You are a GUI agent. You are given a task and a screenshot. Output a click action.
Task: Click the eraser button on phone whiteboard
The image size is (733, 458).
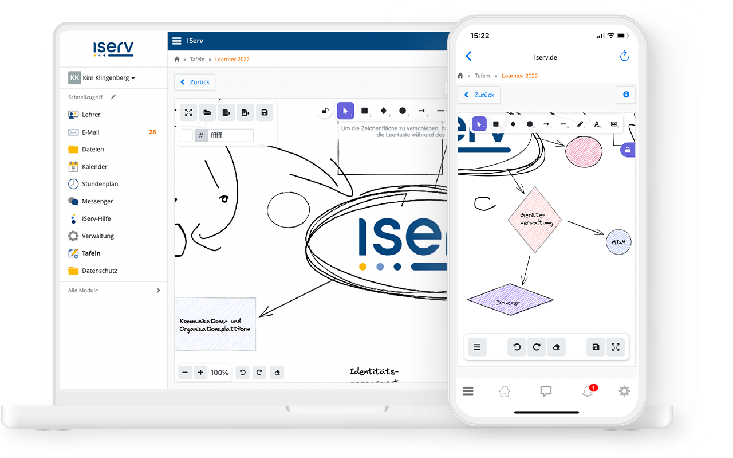tap(556, 347)
